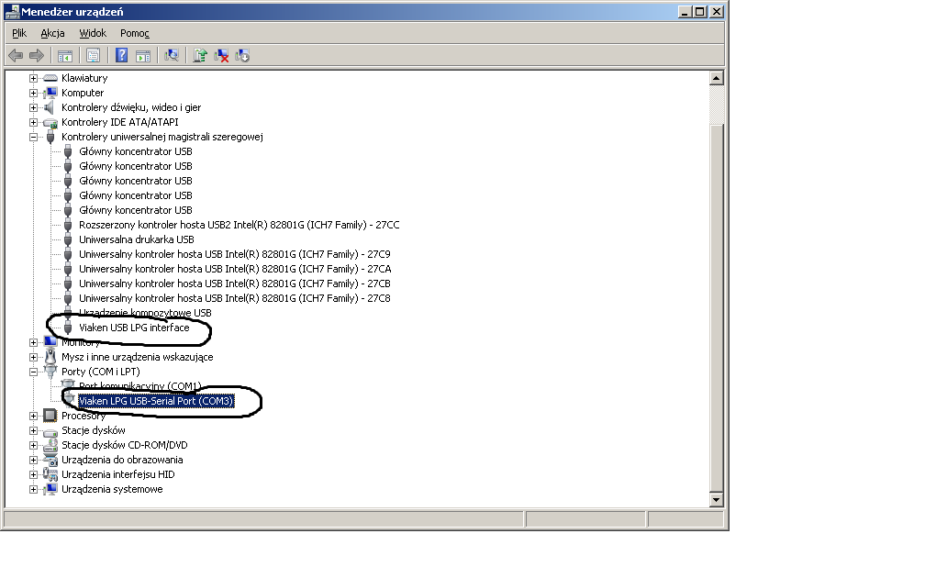The width and height of the screenshot is (925, 578).
Task: Click the Porty (COM i LPT) label
Action: coord(101,372)
